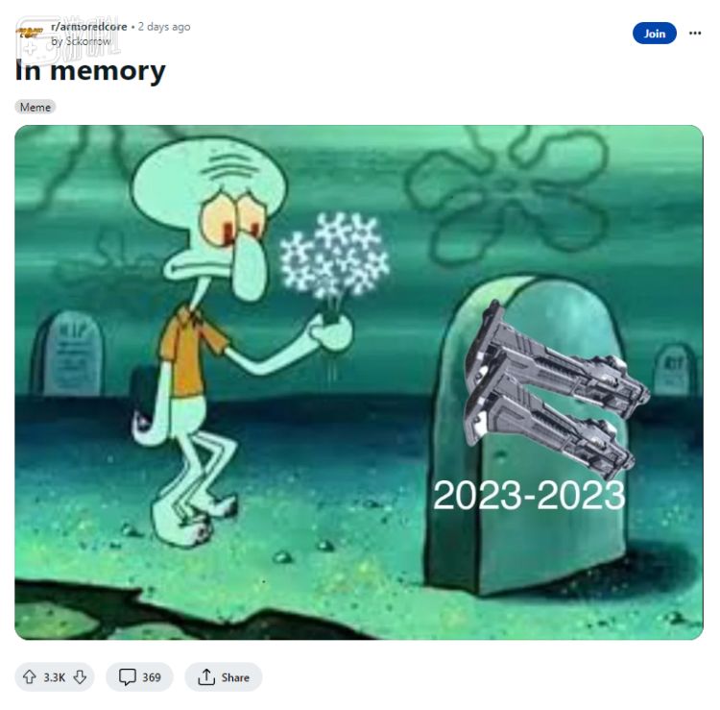Click the armoredcore subreddit avatar
The width and height of the screenshot is (720, 710).
click(x=31, y=33)
